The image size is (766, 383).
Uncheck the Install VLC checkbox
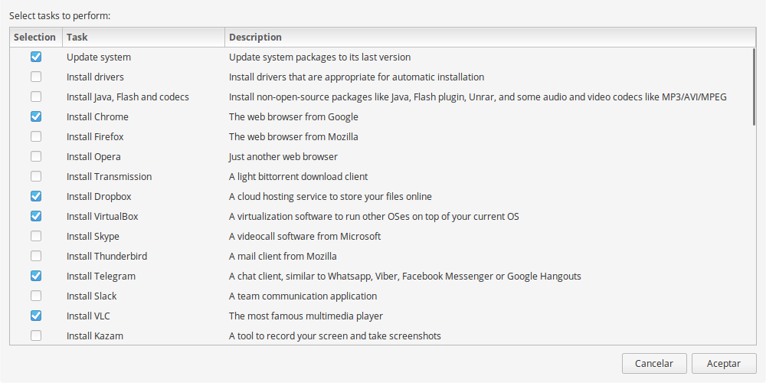click(x=36, y=316)
